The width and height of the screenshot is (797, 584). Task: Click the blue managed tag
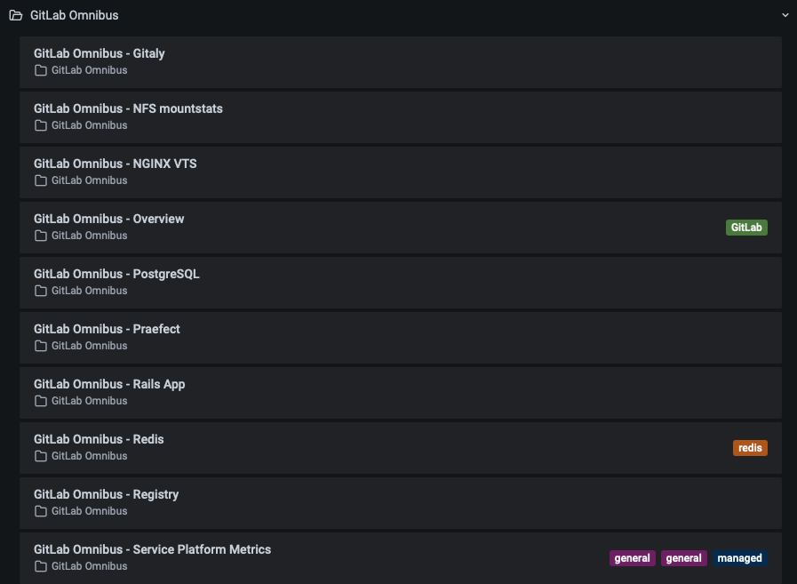coord(739,558)
